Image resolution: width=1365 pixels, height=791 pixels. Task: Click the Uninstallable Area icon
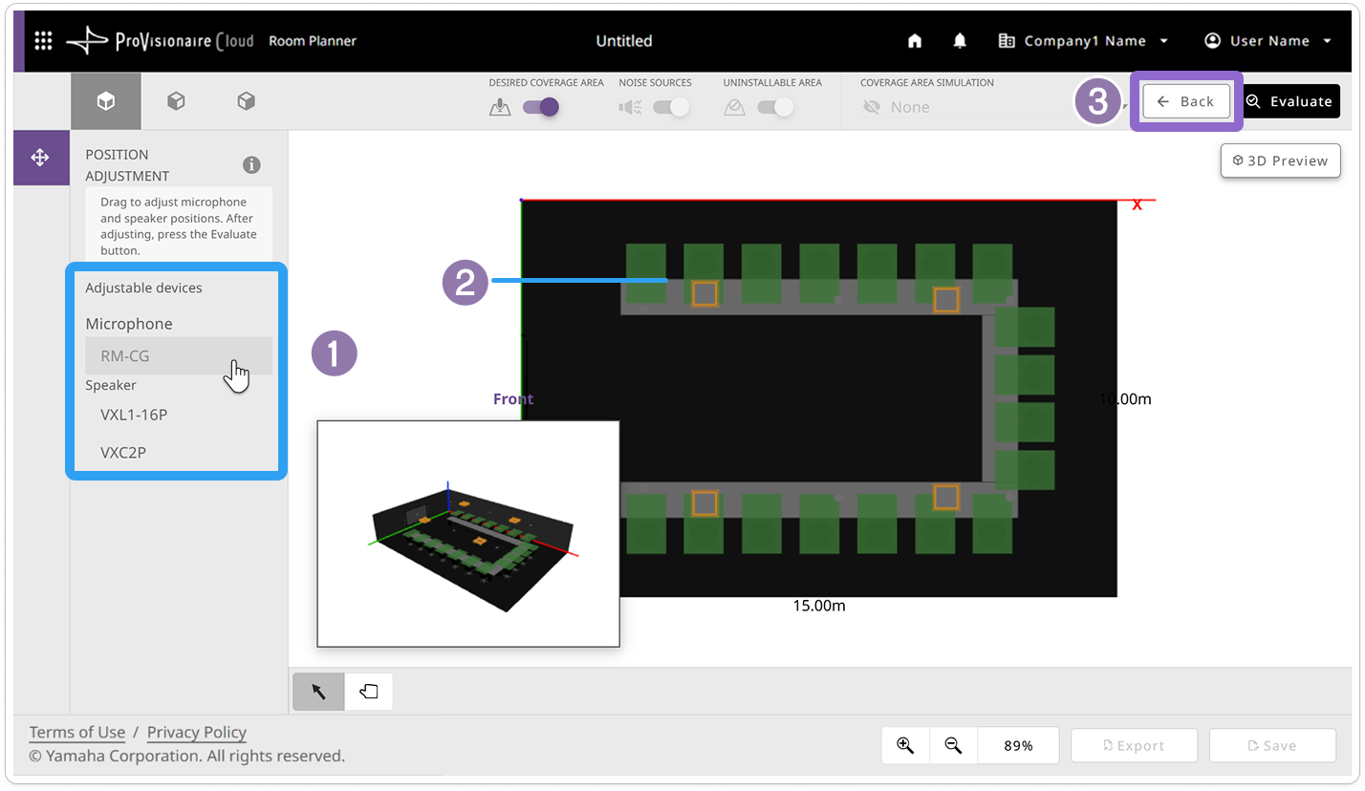click(x=734, y=107)
